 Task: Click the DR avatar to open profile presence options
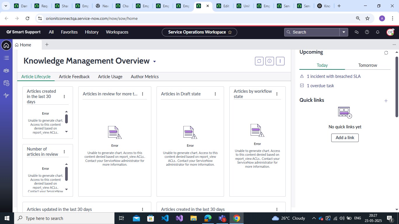pos(390,32)
